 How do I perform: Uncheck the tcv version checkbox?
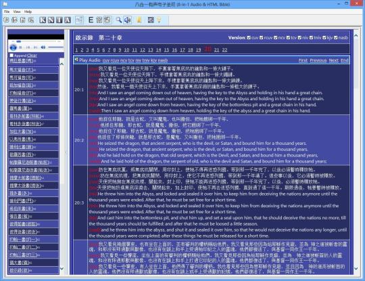[x=288, y=37]
